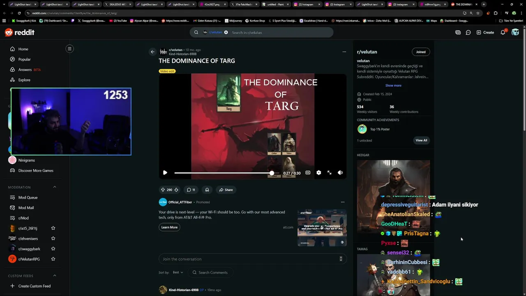Favorite the r/at5_26l1tj community star
The height and width of the screenshot is (296, 526).
pyautogui.click(x=53, y=228)
